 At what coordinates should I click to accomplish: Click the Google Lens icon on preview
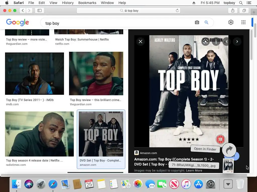[x=205, y=41]
